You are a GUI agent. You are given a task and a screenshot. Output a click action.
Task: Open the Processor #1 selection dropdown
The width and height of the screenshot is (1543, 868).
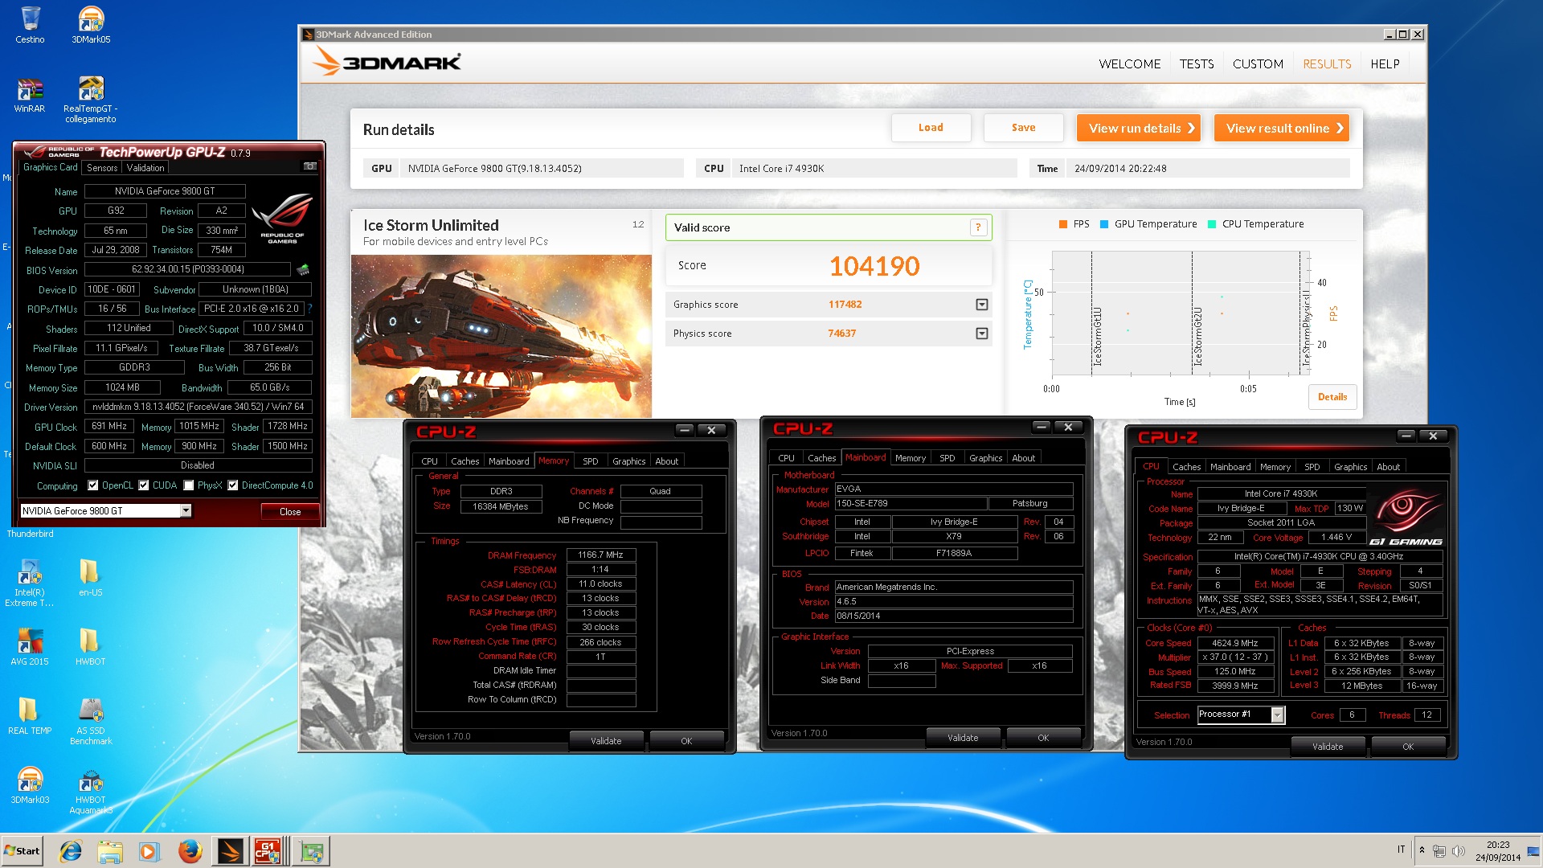[1277, 714]
